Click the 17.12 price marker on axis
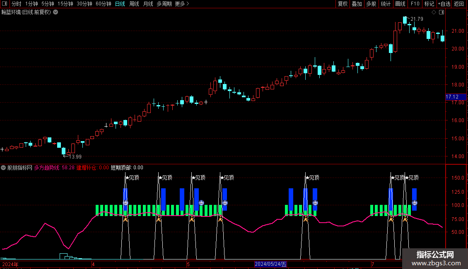The height and width of the screenshot is (269, 468). pos(456,96)
